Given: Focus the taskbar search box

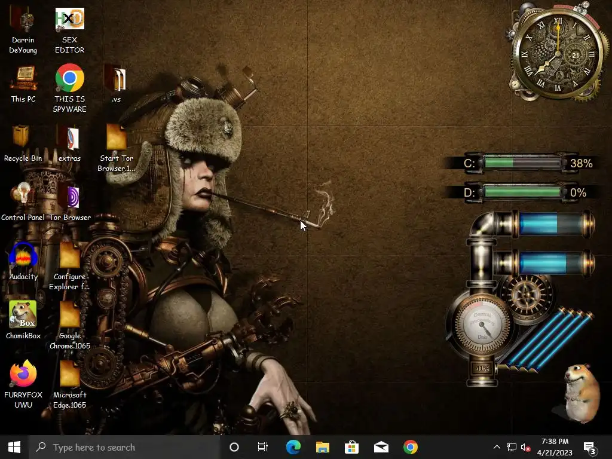Looking at the screenshot, I should coord(124,447).
